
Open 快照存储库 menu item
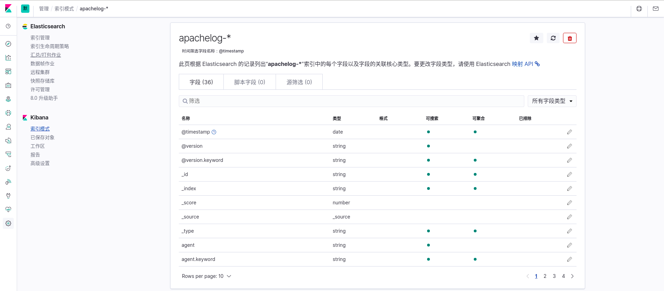coord(43,81)
